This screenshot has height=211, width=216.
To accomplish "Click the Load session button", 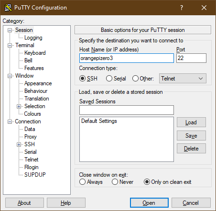I will [x=191, y=122].
